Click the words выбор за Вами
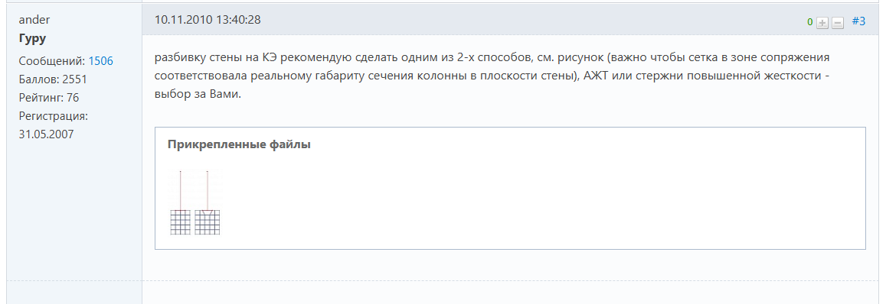The height and width of the screenshot is (304, 886). [x=198, y=94]
